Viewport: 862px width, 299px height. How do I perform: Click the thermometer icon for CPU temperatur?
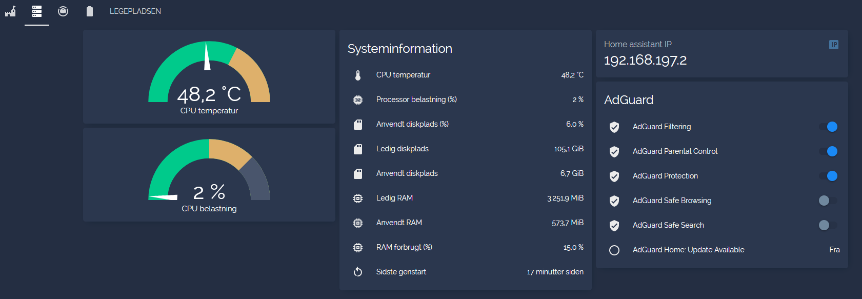pyautogui.click(x=358, y=75)
